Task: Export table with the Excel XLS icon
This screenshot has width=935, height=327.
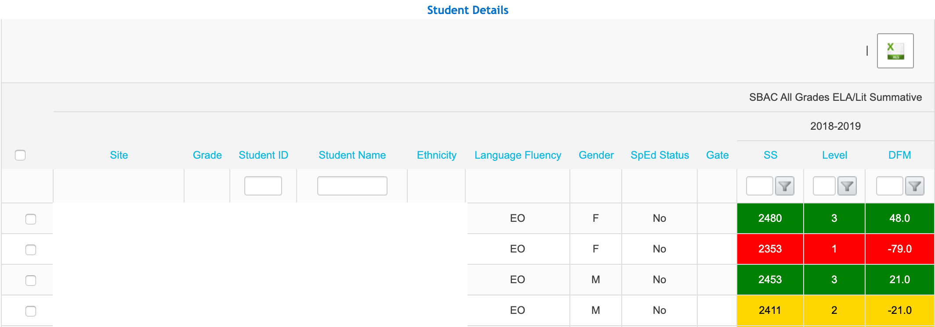Action: (895, 51)
